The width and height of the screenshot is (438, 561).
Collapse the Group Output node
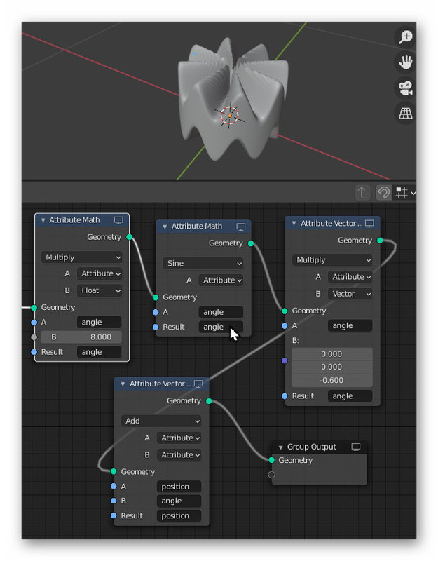[281, 447]
